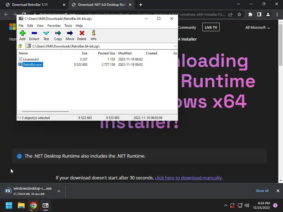Open Chrome extensions puzzle icon

250,14
